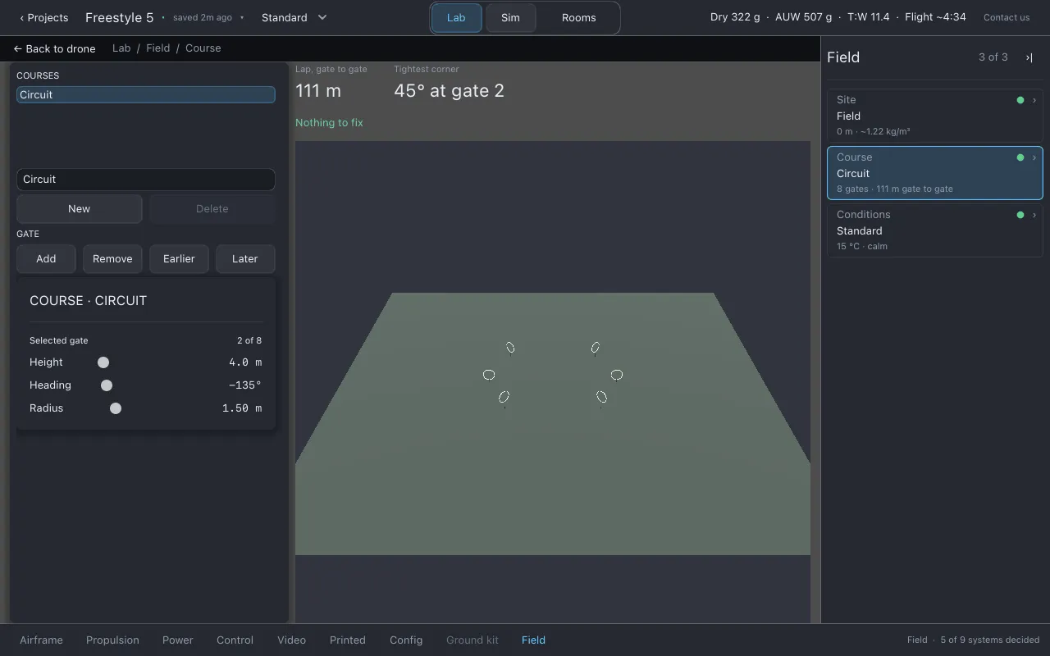Click the "2 of 8" selected gate value

point(249,340)
